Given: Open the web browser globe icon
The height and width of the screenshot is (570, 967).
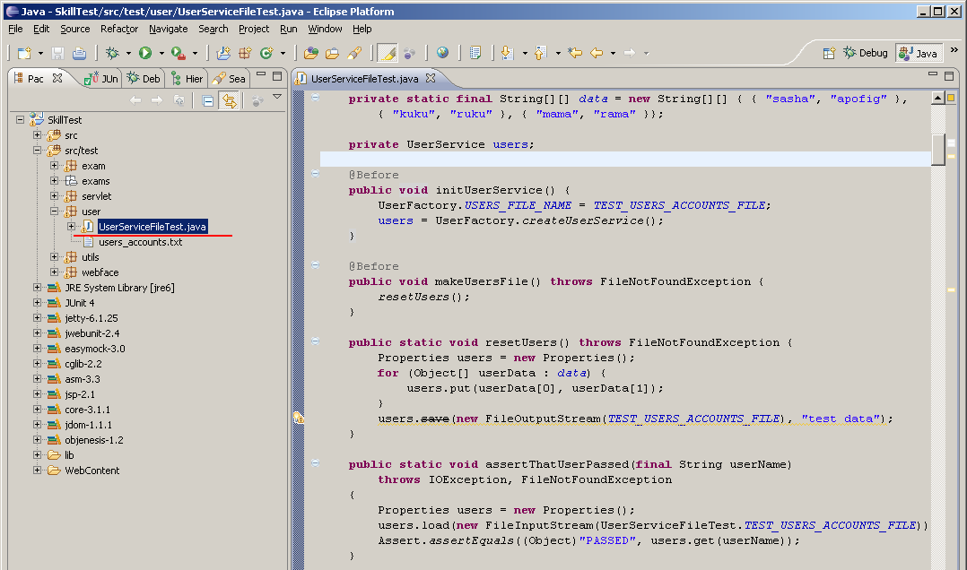Looking at the screenshot, I should tap(442, 53).
